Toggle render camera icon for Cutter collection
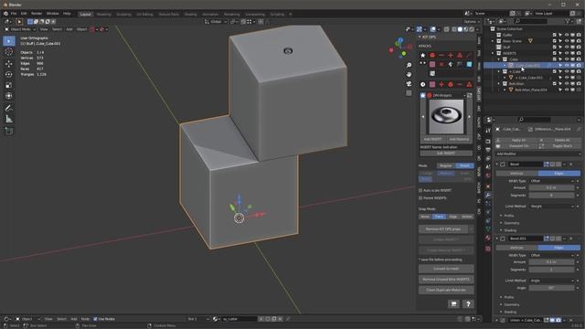Viewport: 585px width, 329px height. (579, 35)
